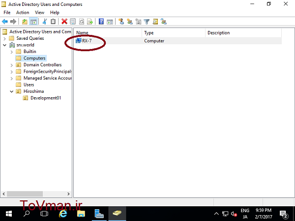Click the red X Delete icon

64,22
